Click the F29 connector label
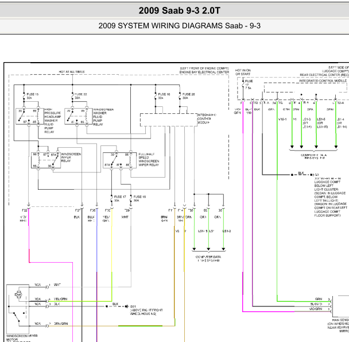 pos(127,210)
